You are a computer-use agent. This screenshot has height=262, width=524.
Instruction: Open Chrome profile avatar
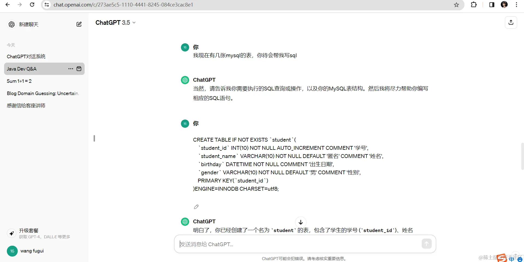[x=504, y=5]
